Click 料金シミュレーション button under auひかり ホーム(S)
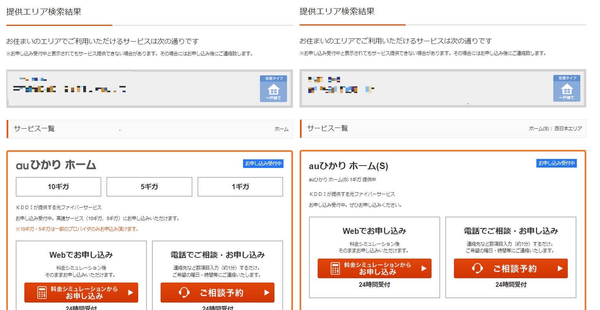This screenshot has height=310, width=600. [375, 268]
